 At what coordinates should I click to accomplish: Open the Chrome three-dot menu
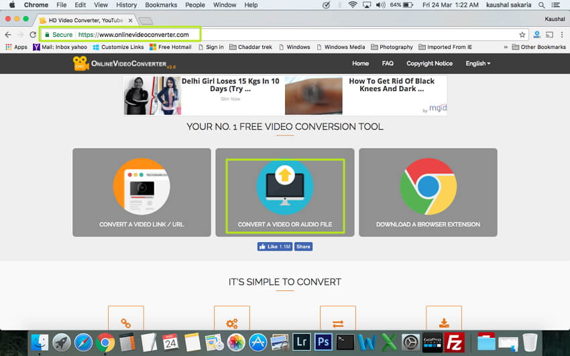coord(562,34)
